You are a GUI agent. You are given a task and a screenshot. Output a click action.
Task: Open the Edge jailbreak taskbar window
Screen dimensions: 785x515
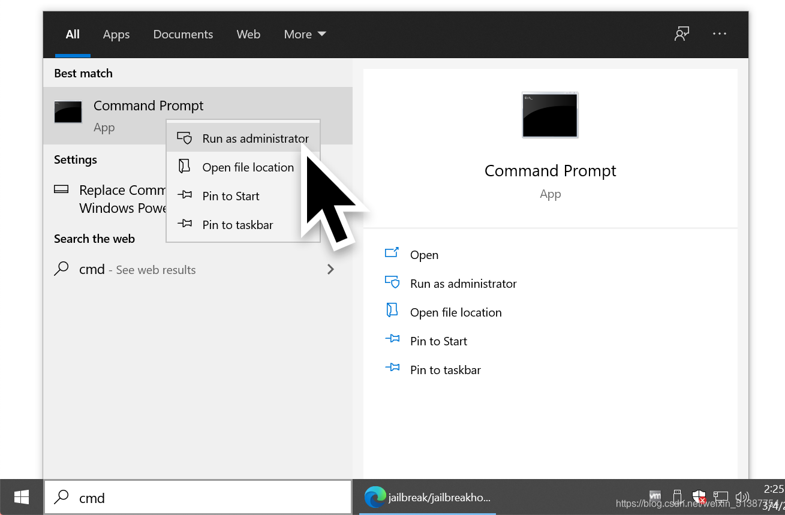[428, 498]
